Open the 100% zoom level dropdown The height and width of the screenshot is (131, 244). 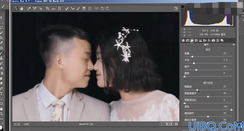click(x=33, y=124)
